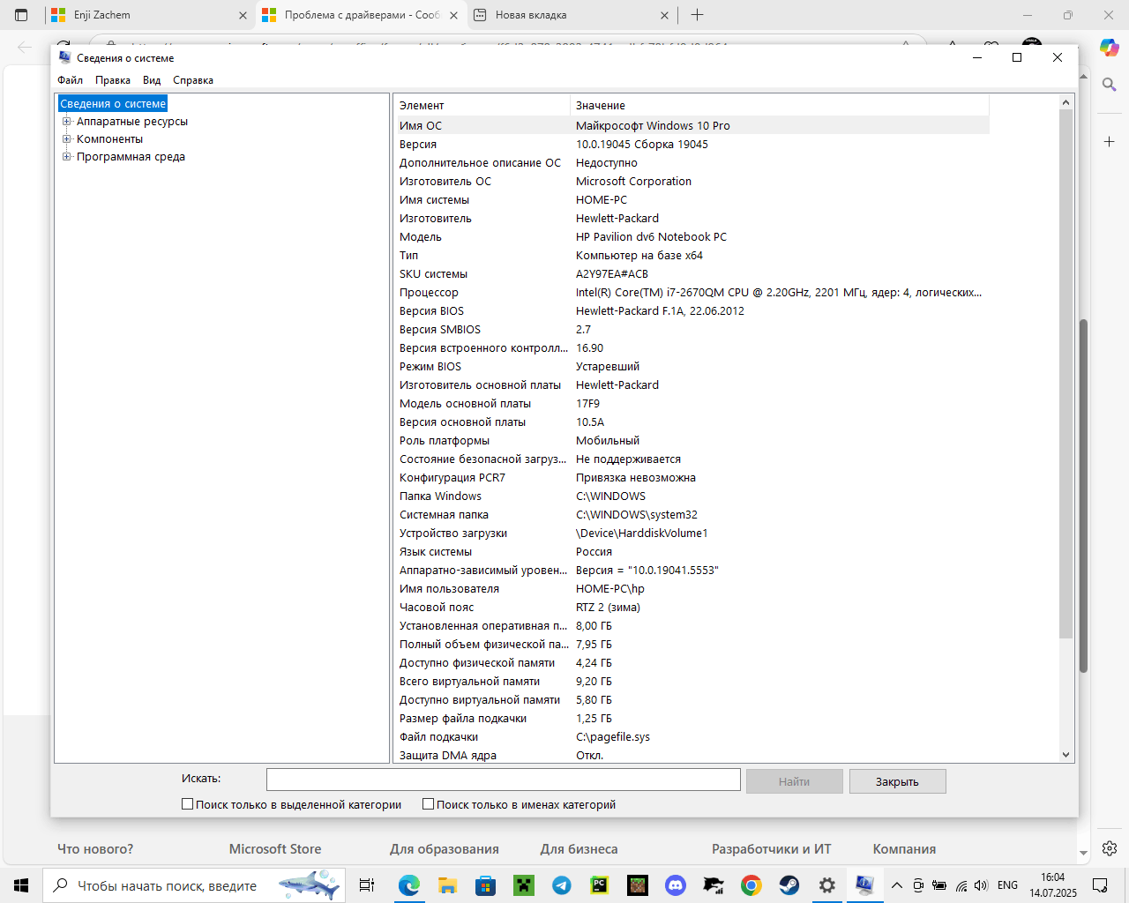Click Для образования footer heading
This screenshot has width=1129, height=903.
pyautogui.click(x=445, y=849)
